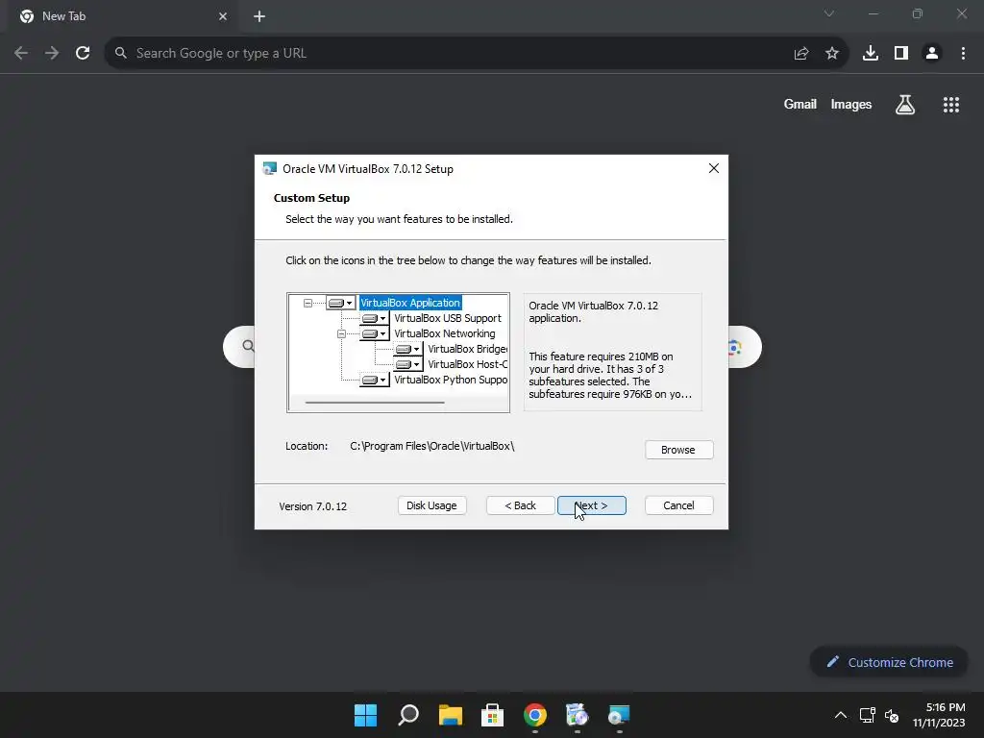Toggle Chrome side panel icon
The image size is (984, 738).
point(901,54)
